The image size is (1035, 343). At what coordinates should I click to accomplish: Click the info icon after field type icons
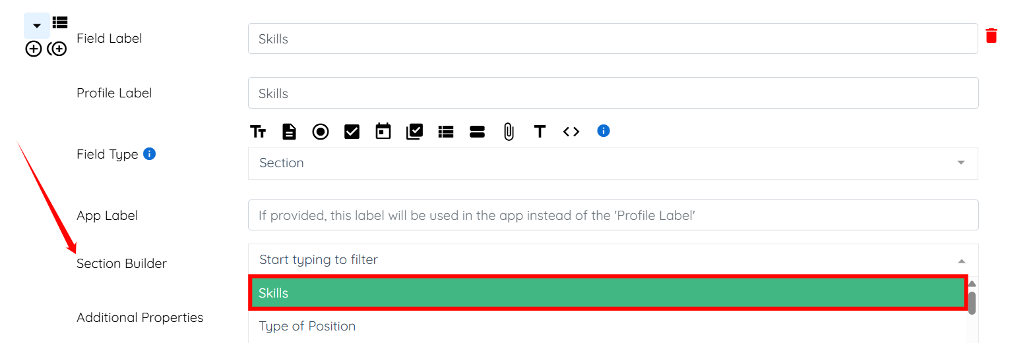coord(603,131)
